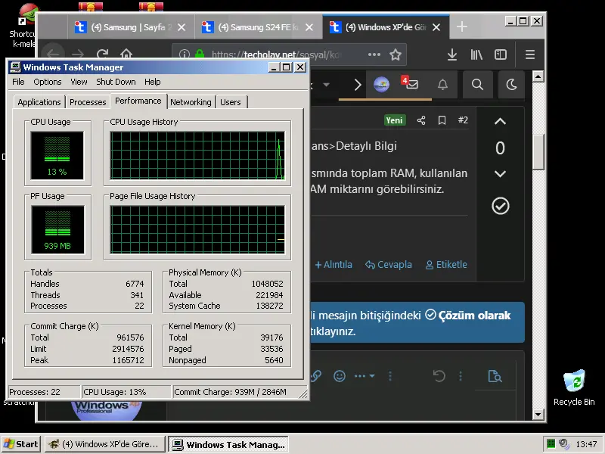This screenshot has width=605, height=454.
Task: Click the browser page scrollbar up arrow
Action: [538, 76]
